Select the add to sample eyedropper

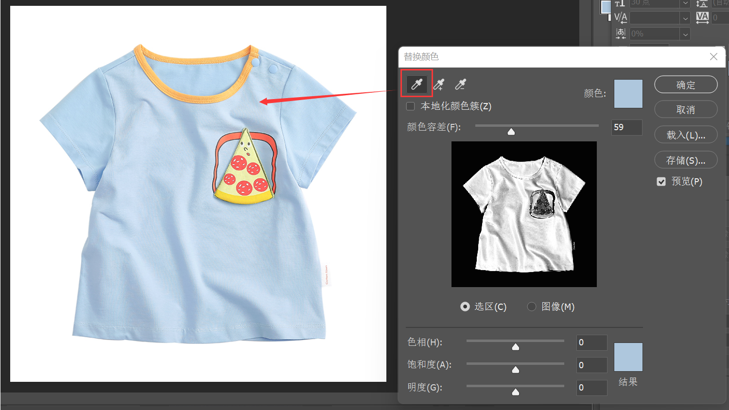click(439, 85)
